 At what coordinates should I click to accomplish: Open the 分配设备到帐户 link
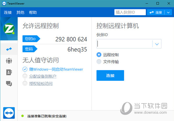pyautogui.click(x=43, y=76)
